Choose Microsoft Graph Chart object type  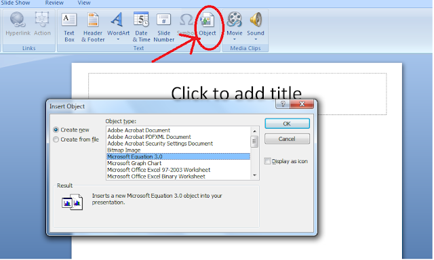[x=178, y=163]
